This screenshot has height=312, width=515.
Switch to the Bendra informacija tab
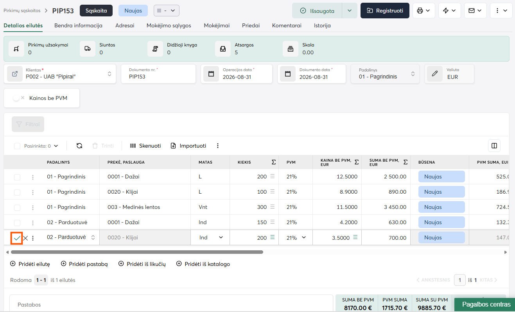78,25
